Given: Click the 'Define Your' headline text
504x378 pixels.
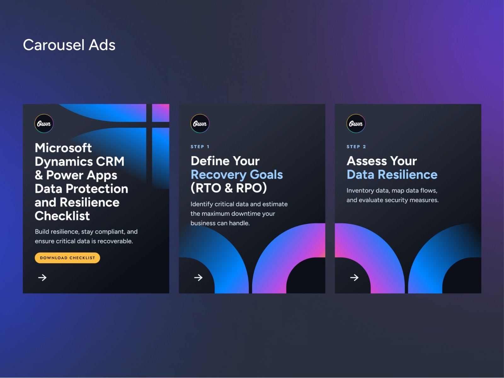Looking at the screenshot, I should click(x=225, y=161).
